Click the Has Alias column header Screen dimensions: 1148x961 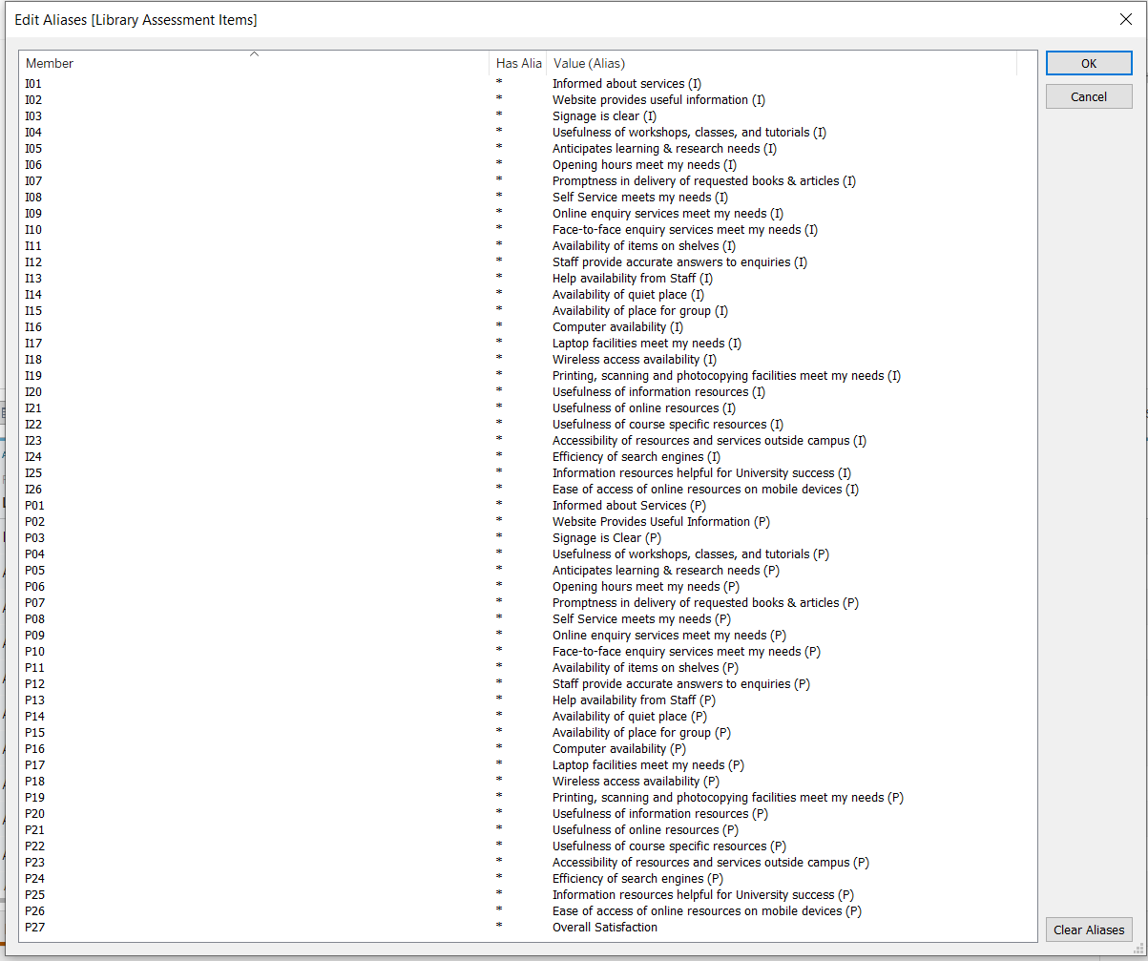pos(518,63)
